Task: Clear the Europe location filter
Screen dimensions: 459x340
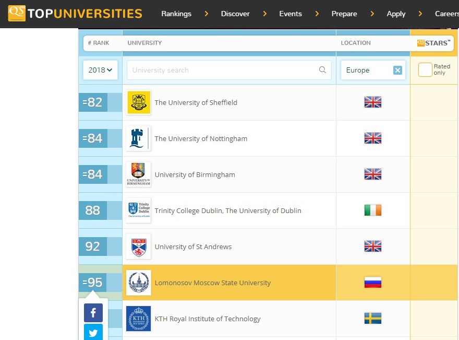Action: coord(397,70)
